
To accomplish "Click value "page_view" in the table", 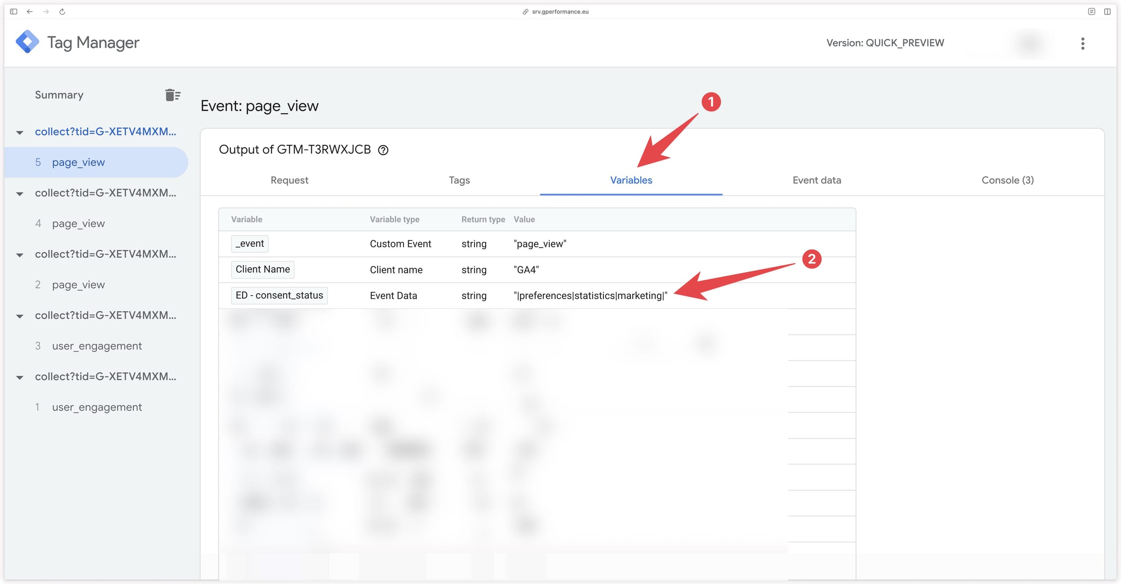I will [x=540, y=244].
